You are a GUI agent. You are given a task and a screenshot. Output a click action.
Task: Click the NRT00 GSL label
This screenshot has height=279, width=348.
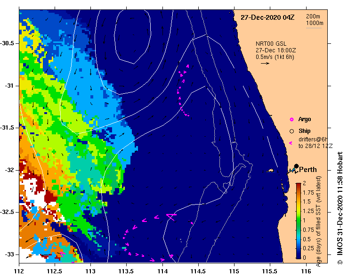tap(271, 44)
